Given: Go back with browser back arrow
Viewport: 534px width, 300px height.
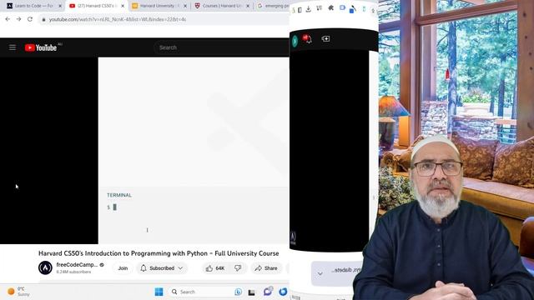Looking at the screenshot, I should (8, 19).
